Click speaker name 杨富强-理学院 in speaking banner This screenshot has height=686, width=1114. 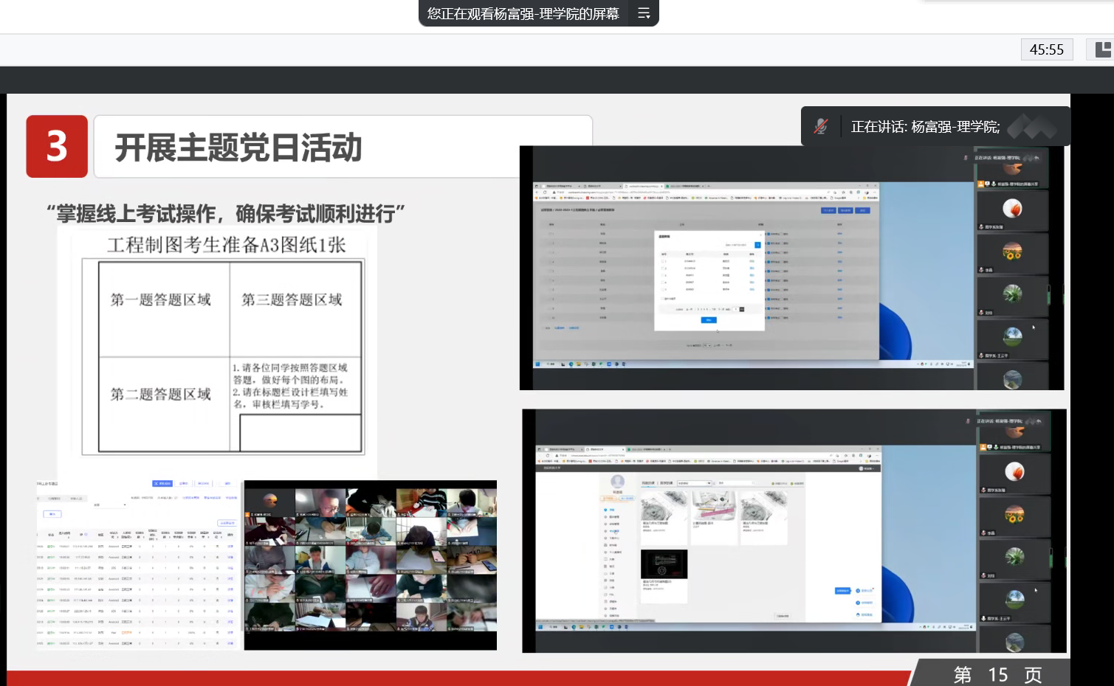(x=955, y=127)
